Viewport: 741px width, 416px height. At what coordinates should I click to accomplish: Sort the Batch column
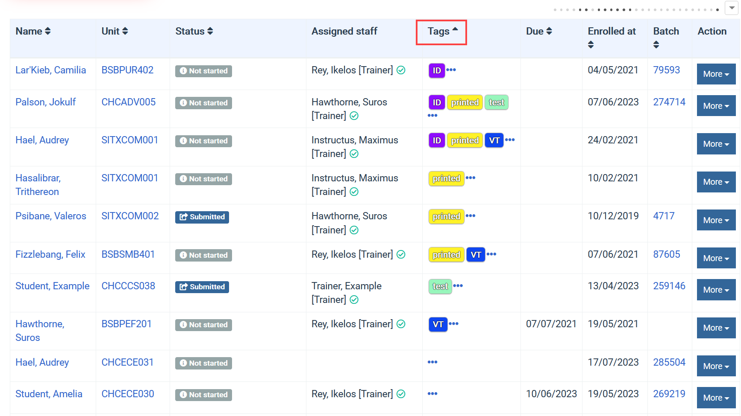[656, 44]
